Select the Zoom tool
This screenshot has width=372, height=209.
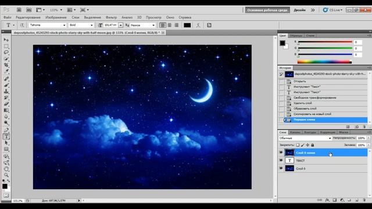coord(6,175)
